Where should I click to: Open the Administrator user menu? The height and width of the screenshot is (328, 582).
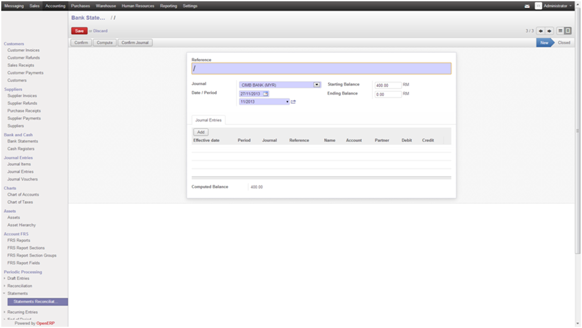557,6
